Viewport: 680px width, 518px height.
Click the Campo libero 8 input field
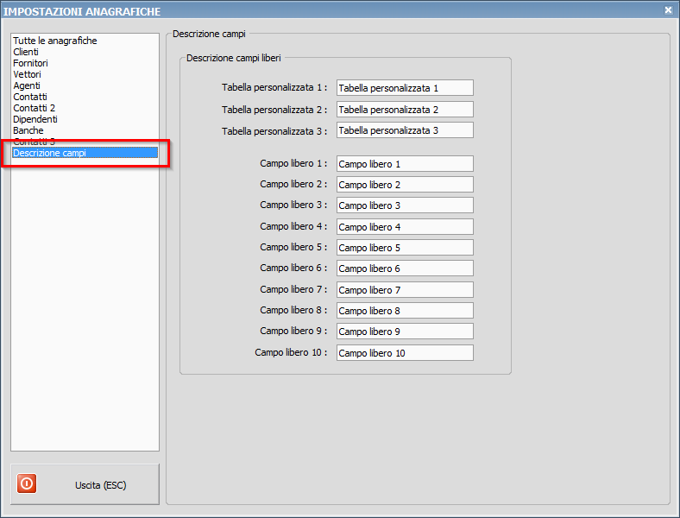(405, 310)
